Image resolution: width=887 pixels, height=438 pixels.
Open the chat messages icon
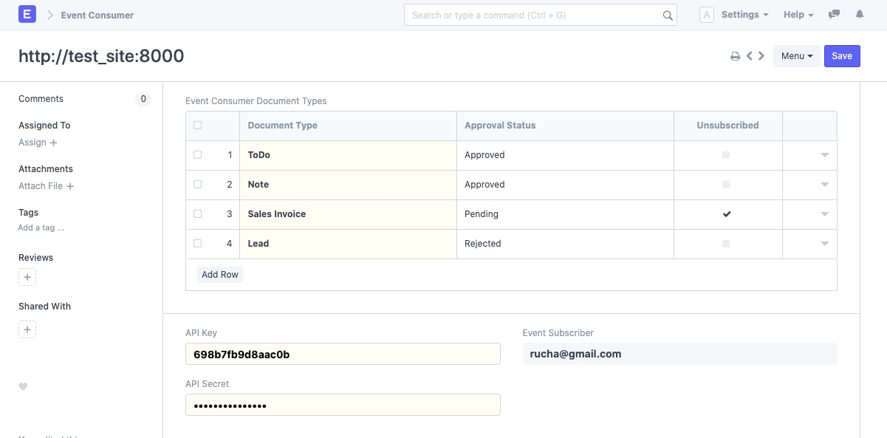tap(834, 15)
